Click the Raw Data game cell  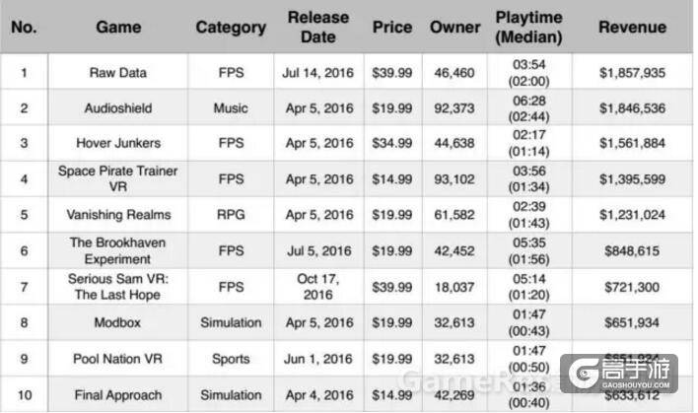118,73
